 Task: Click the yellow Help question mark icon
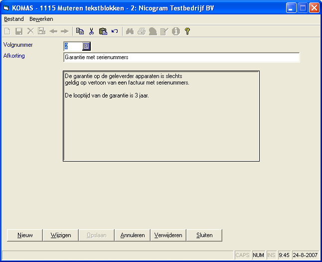pyautogui.click(x=187, y=31)
